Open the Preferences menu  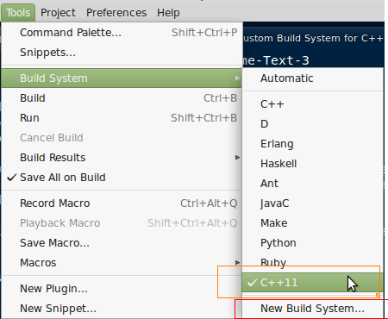pos(116,13)
